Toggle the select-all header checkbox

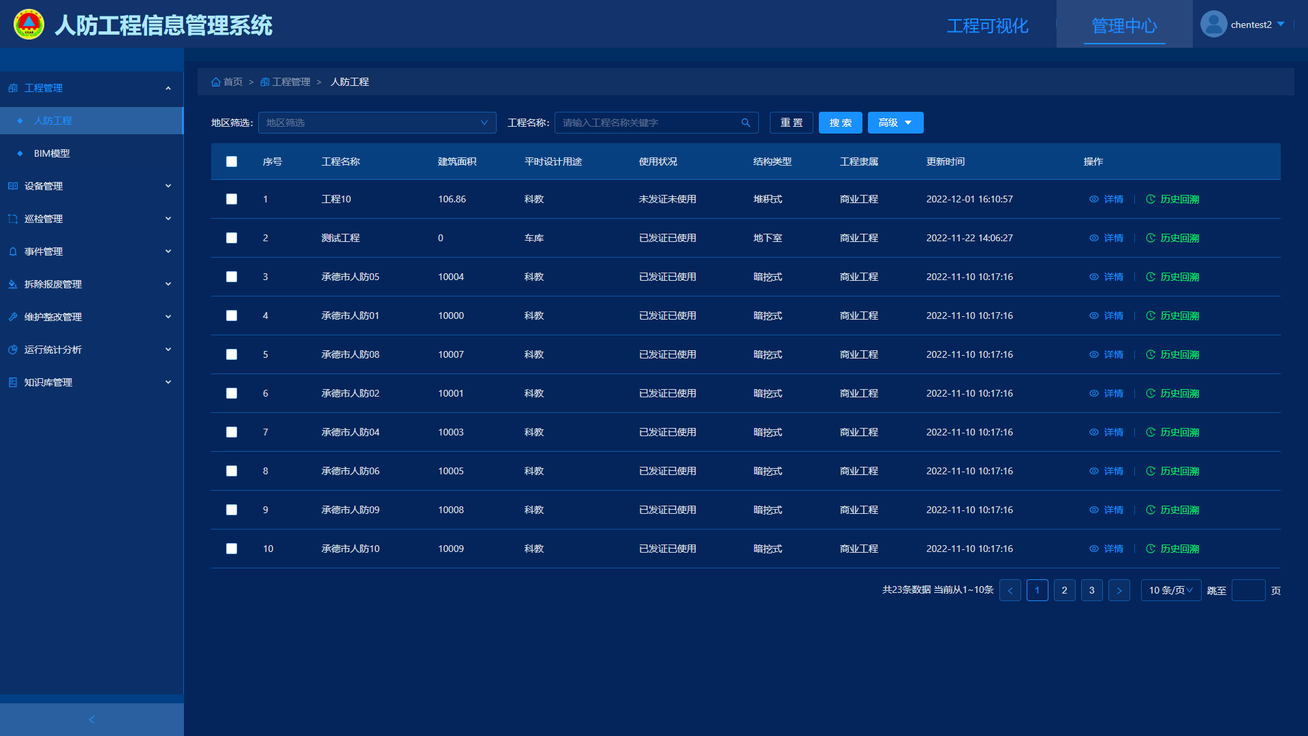click(x=232, y=162)
